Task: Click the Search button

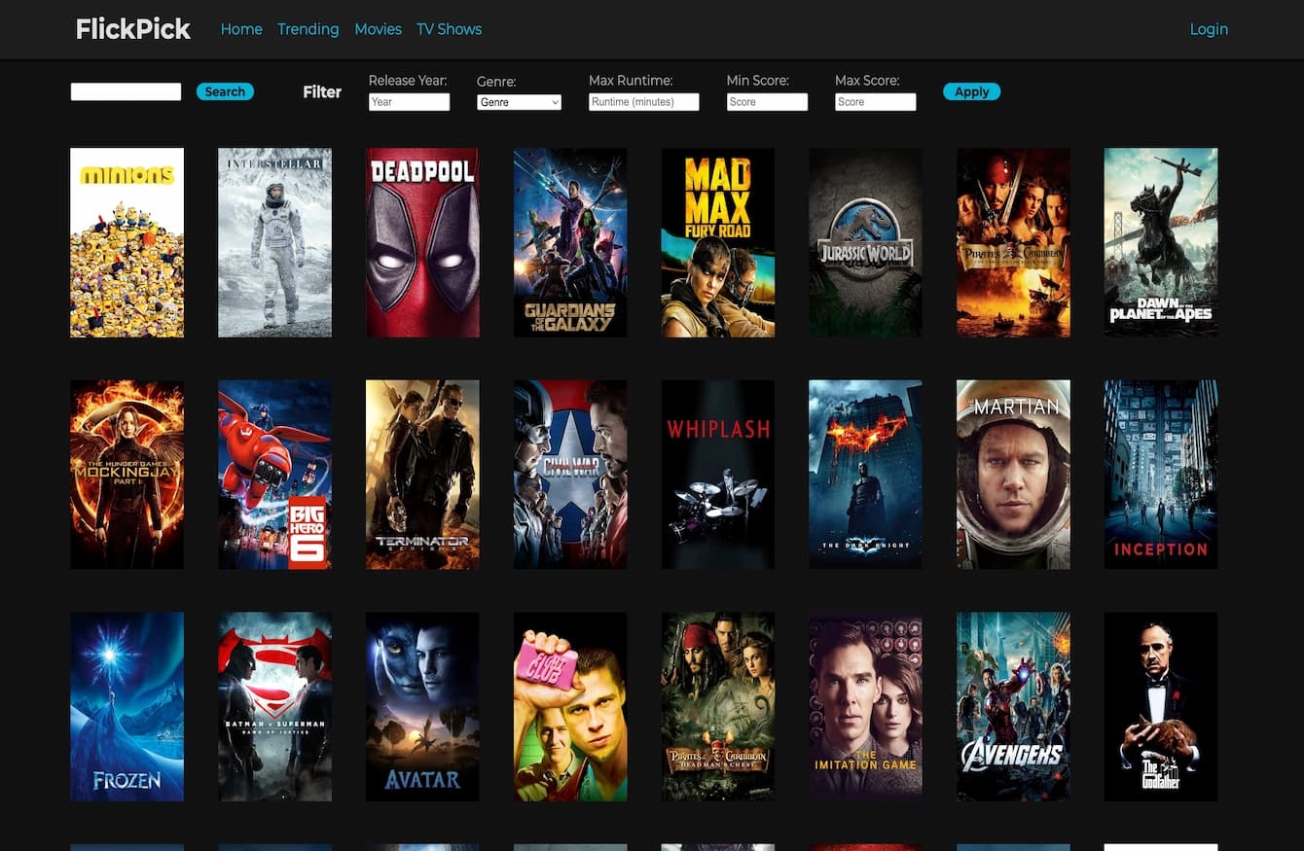Action: click(x=225, y=91)
